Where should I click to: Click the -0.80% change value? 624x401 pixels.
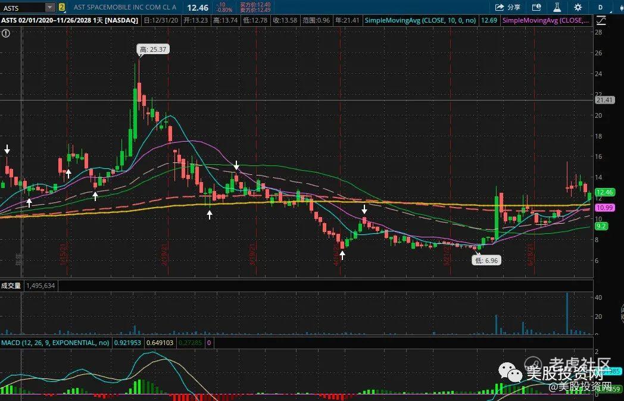(x=224, y=10)
